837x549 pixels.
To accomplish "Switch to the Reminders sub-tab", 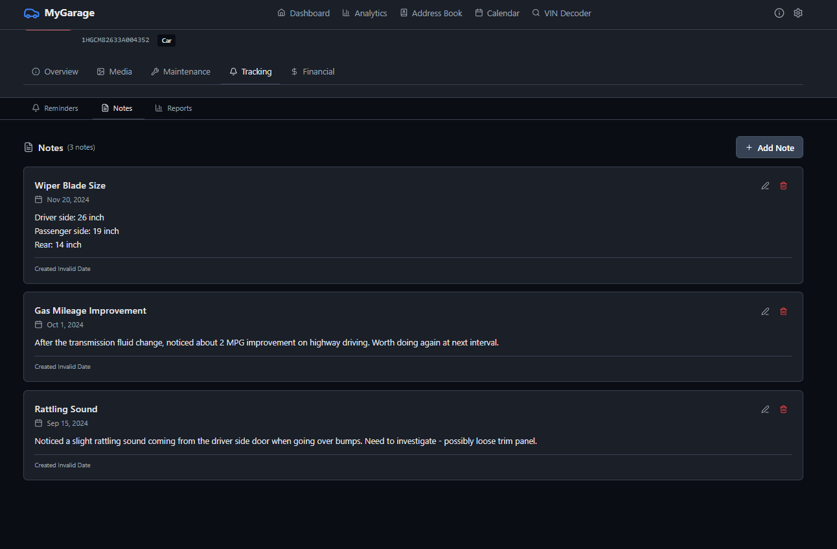I will pyautogui.click(x=55, y=108).
